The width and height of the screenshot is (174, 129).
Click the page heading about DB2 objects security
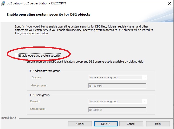tap(48, 15)
